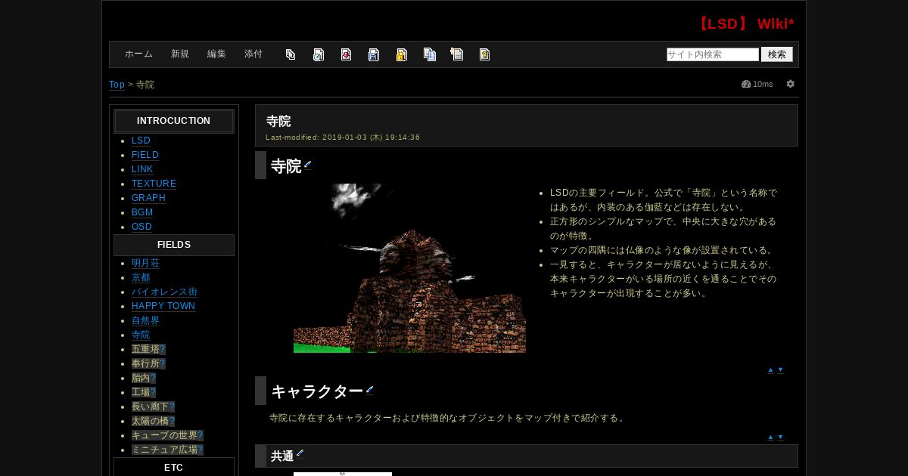The height and width of the screenshot is (476, 908).
Task: Click the speedometer icon beside 10ms
Action: coord(746,84)
